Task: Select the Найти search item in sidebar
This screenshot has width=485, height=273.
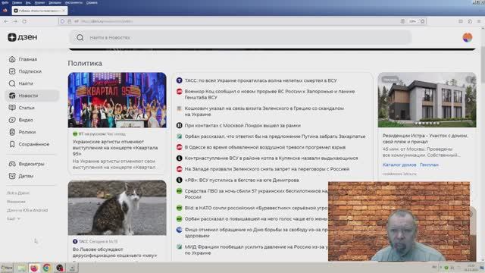Action: (20, 83)
